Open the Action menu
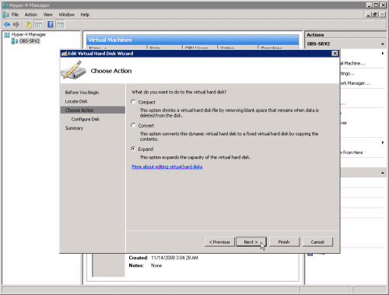The height and width of the screenshot is (295, 389). pyautogui.click(x=31, y=15)
